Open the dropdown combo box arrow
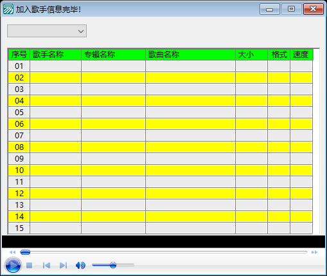The height and width of the screenshot is (276, 327). click(x=81, y=31)
